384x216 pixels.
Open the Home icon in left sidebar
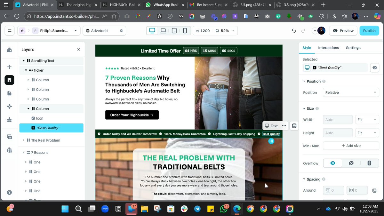pyautogui.click(x=9, y=50)
